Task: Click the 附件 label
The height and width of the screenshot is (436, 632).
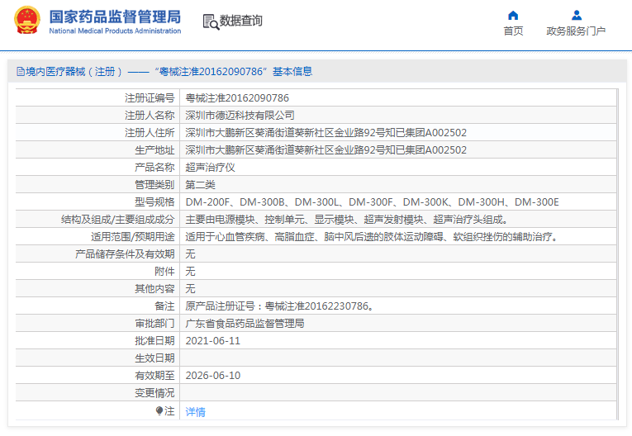Action: (x=164, y=271)
